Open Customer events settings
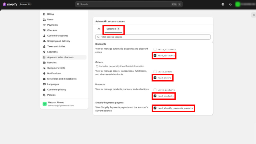Screen dimensions: 256x144 click(x=56, y=68)
